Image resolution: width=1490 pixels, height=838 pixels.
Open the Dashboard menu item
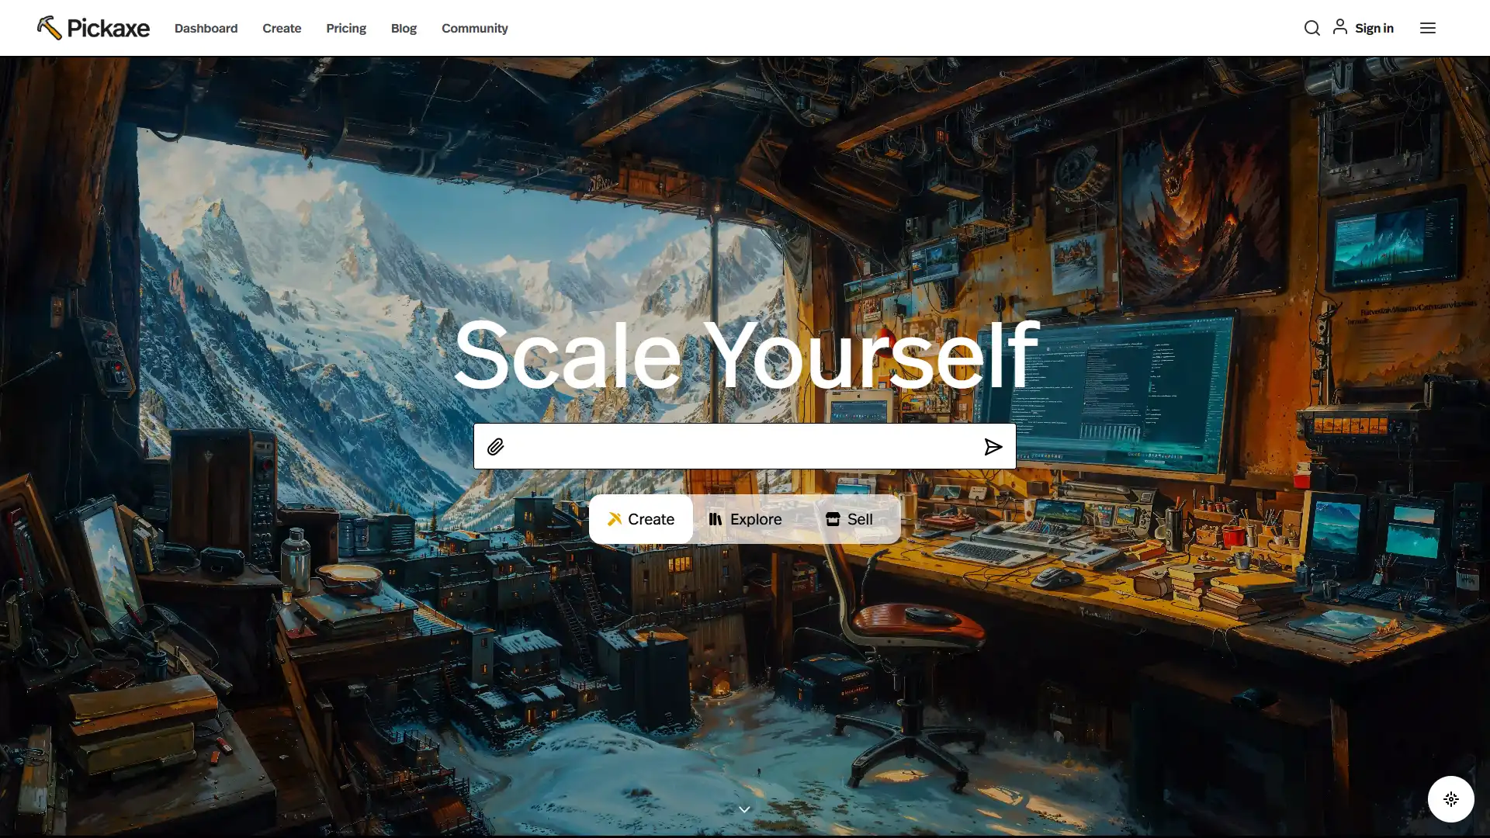[206, 28]
